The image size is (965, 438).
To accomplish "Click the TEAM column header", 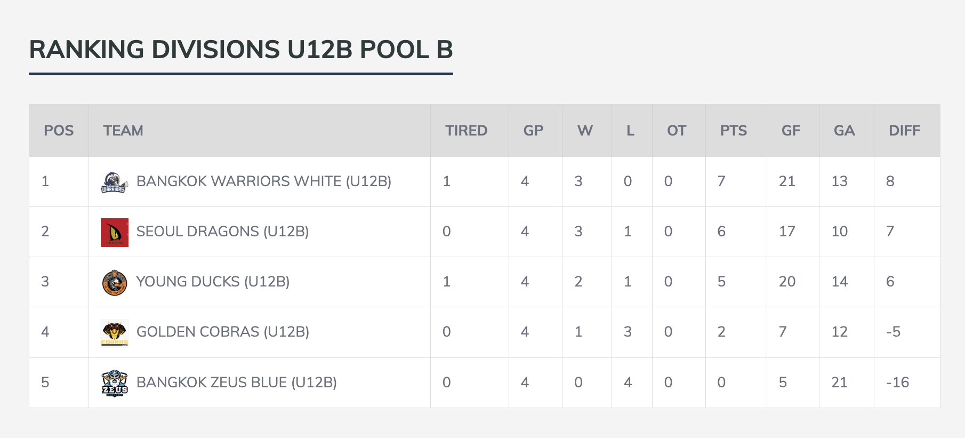I will point(123,131).
